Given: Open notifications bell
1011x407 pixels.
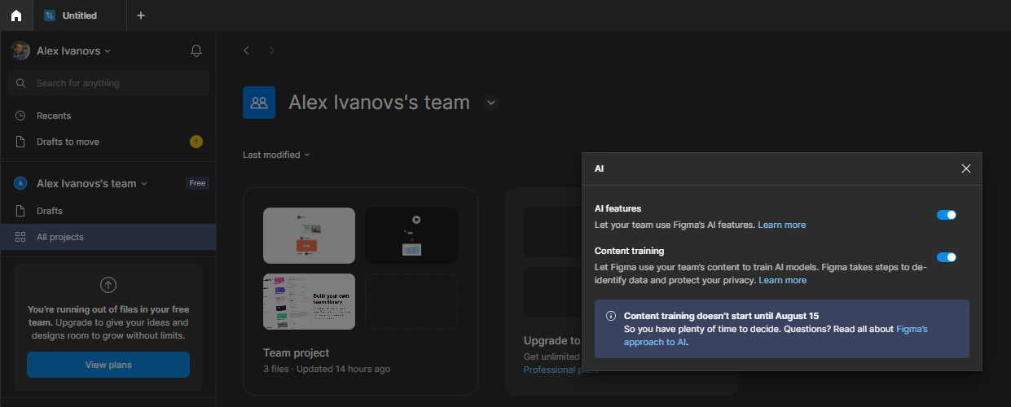Looking at the screenshot, I should (196, 50).
